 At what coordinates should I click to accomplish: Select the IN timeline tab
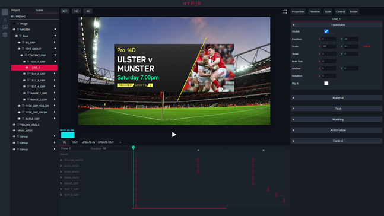pos(65,142)
